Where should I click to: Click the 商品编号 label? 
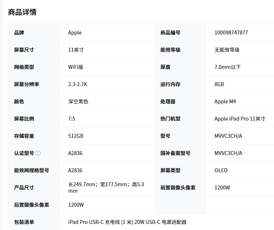pyautogui.click(x=170, y=33)
